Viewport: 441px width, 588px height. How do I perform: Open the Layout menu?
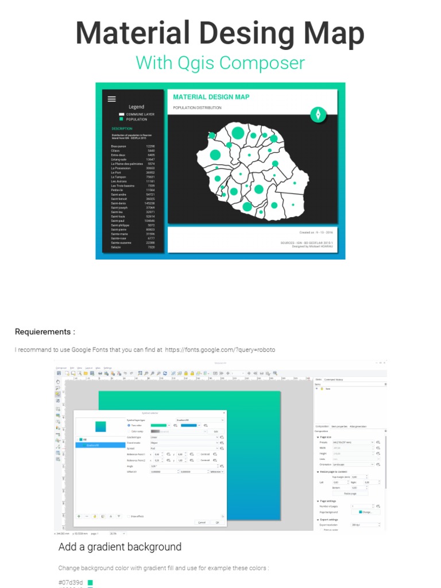89,368
